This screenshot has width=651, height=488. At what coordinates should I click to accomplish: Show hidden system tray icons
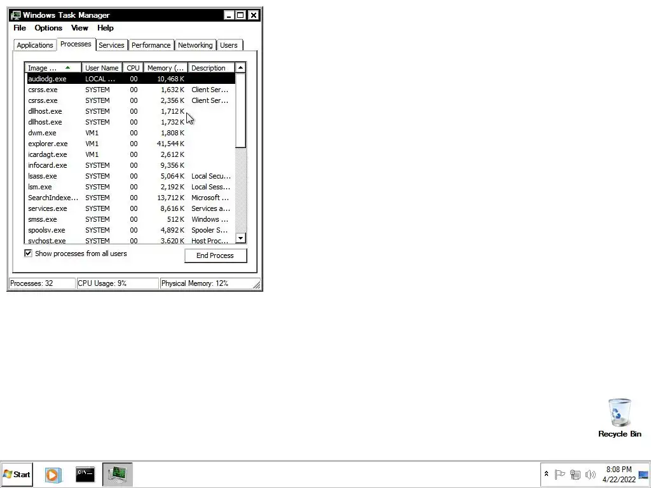[546, 474]
